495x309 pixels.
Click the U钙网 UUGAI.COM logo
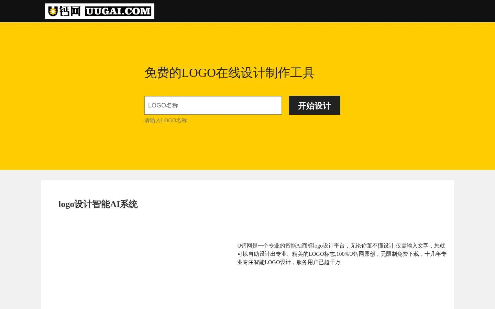99,11
